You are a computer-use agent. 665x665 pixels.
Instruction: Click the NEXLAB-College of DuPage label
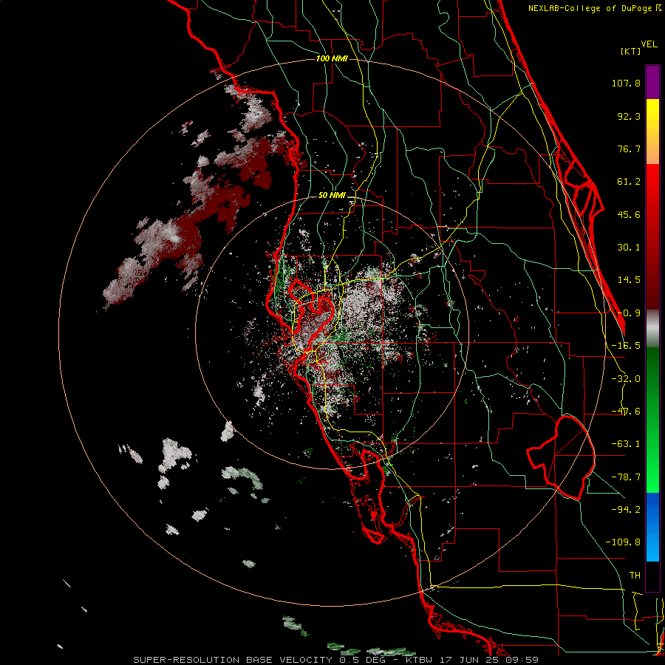[594, 8]
